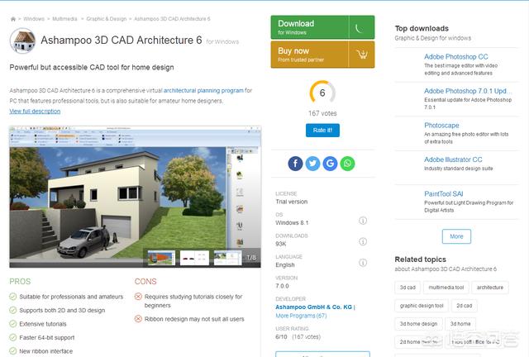529x357 pixels.
Task: Share on Google icon
Action: click(x=330, y=164)
